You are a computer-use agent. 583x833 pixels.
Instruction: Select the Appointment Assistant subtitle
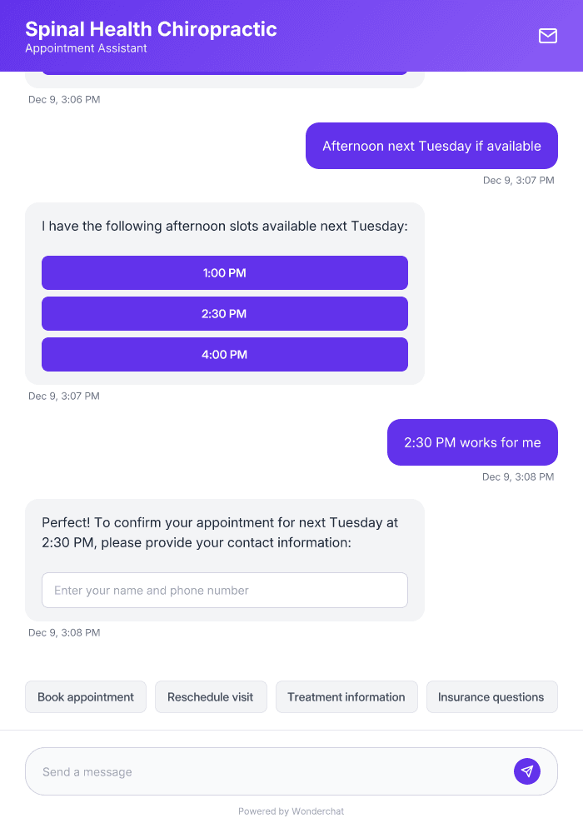86,48
